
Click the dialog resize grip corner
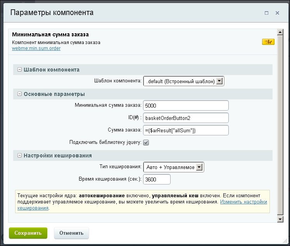coord(285,241)
